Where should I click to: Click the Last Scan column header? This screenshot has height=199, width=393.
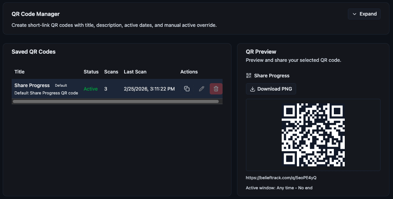[135, 72]
